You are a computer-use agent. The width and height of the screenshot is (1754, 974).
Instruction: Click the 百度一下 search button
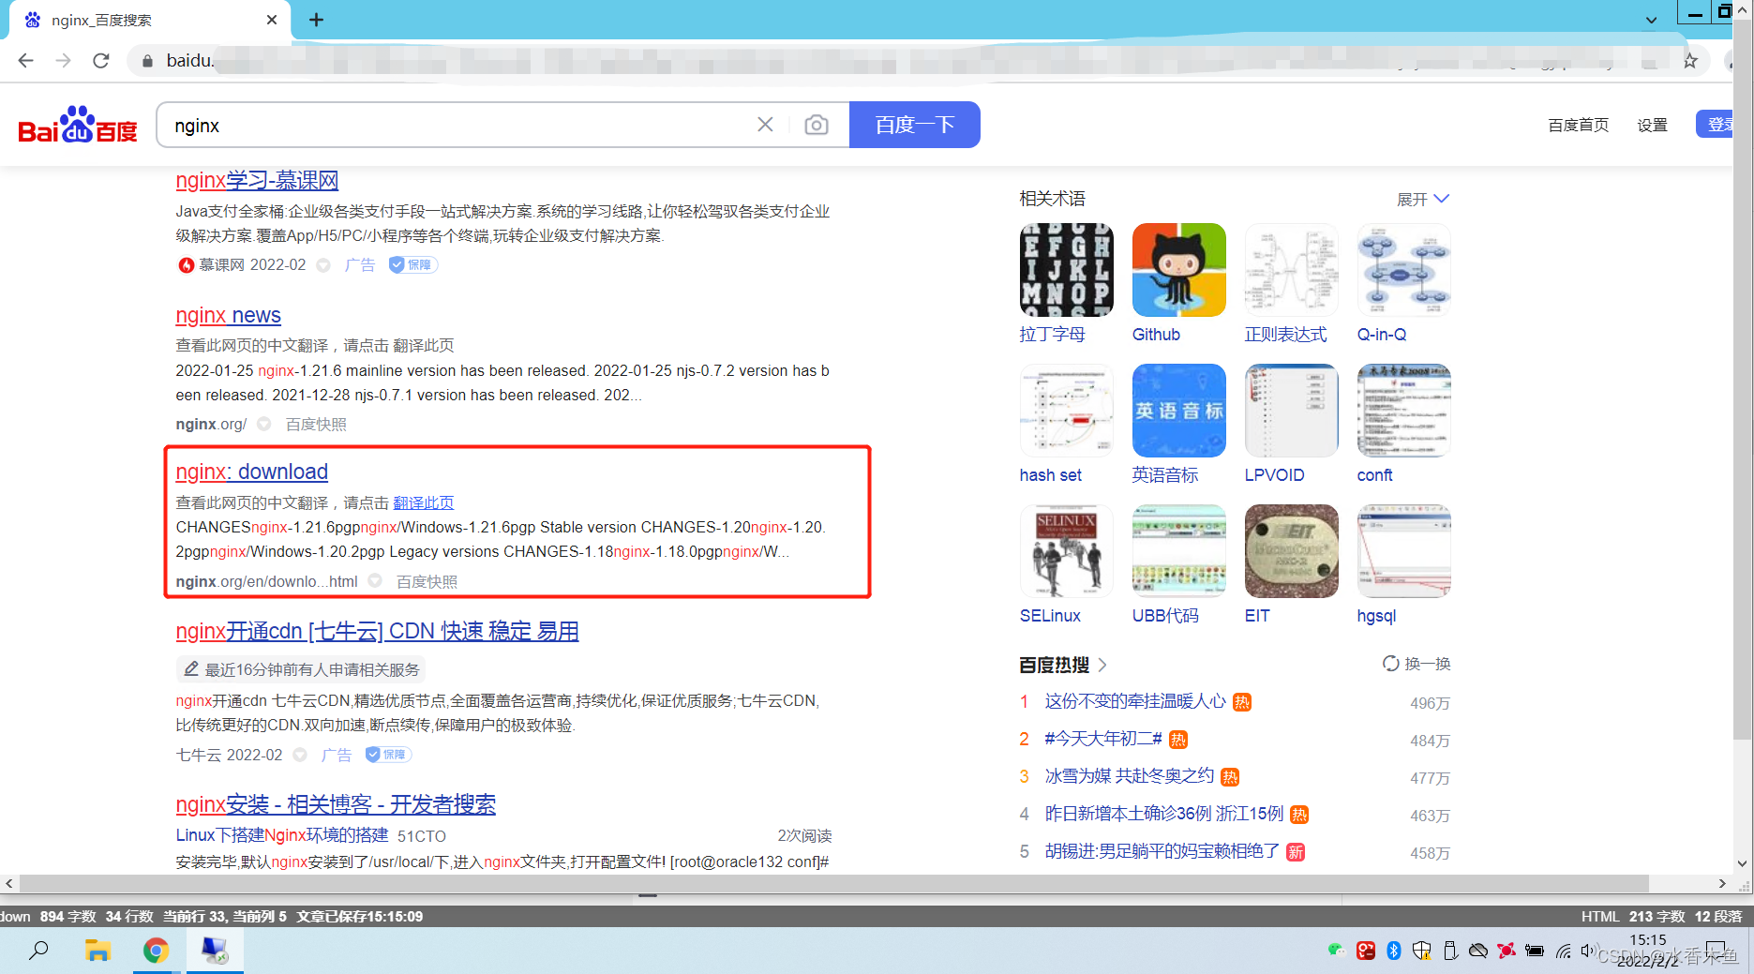click(x=914, y=124)
